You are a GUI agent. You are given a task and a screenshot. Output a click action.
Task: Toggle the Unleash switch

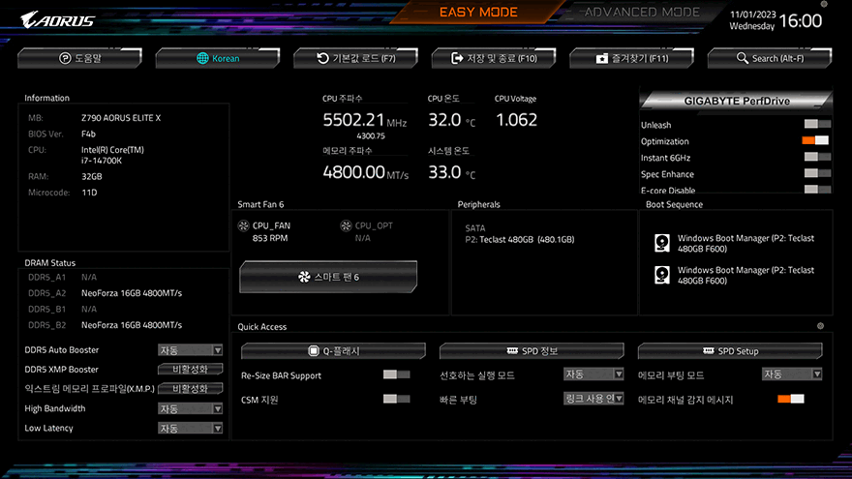817,125
